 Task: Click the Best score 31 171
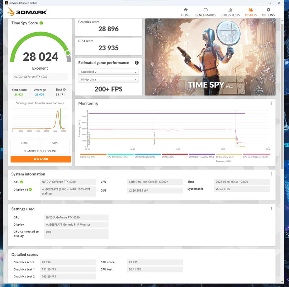tap(60, 94)
